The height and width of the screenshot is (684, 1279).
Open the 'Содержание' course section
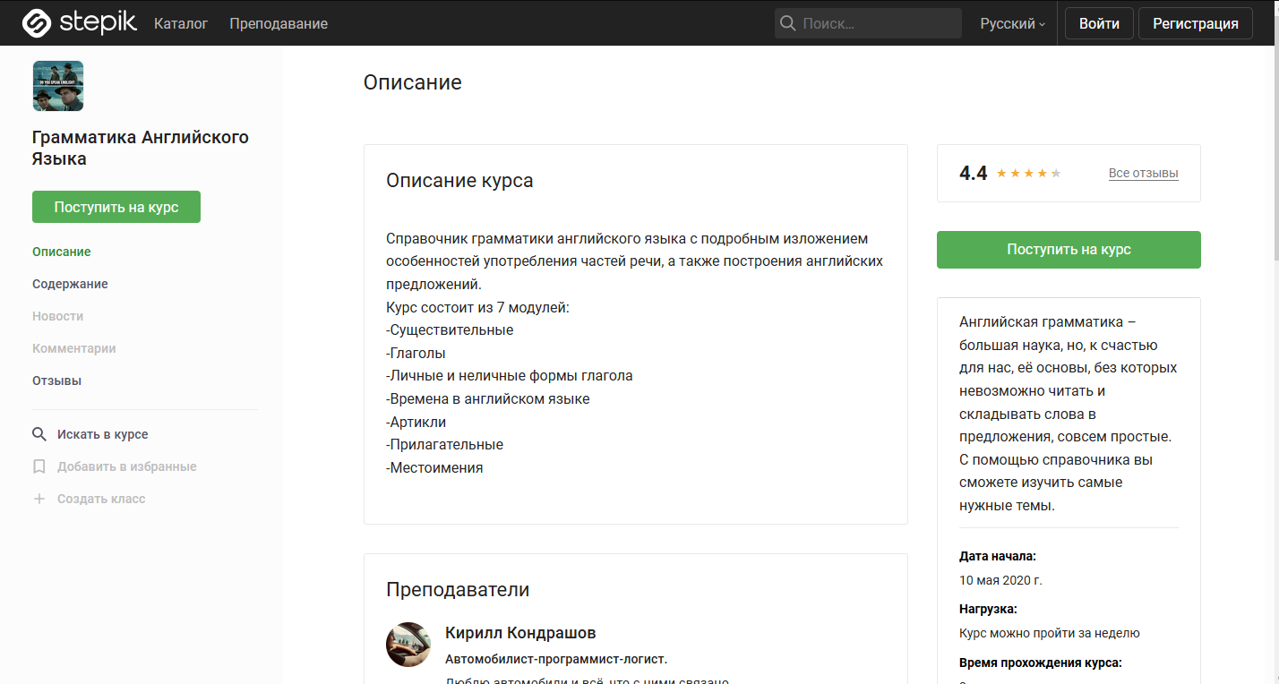[x=70, y=284]
